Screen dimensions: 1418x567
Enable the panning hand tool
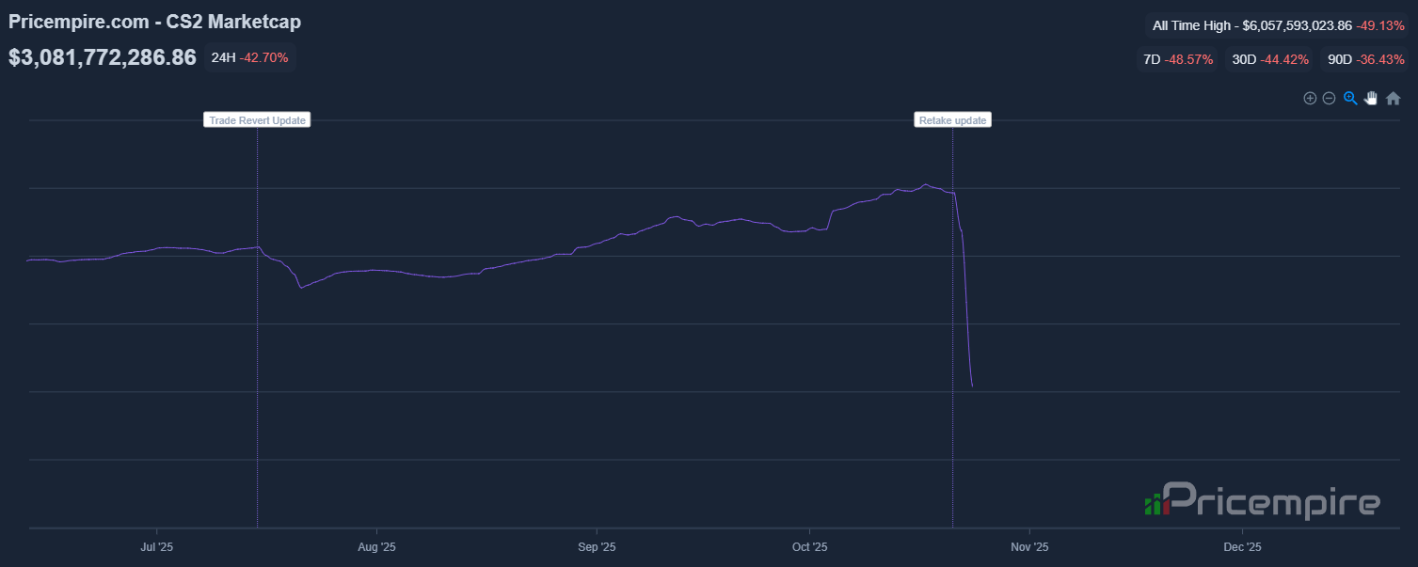1371,99
